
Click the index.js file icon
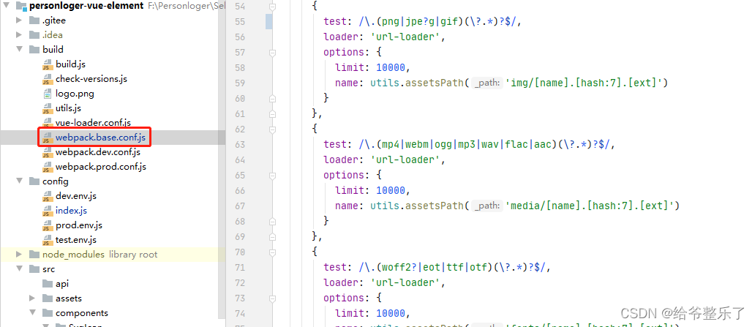47,211
